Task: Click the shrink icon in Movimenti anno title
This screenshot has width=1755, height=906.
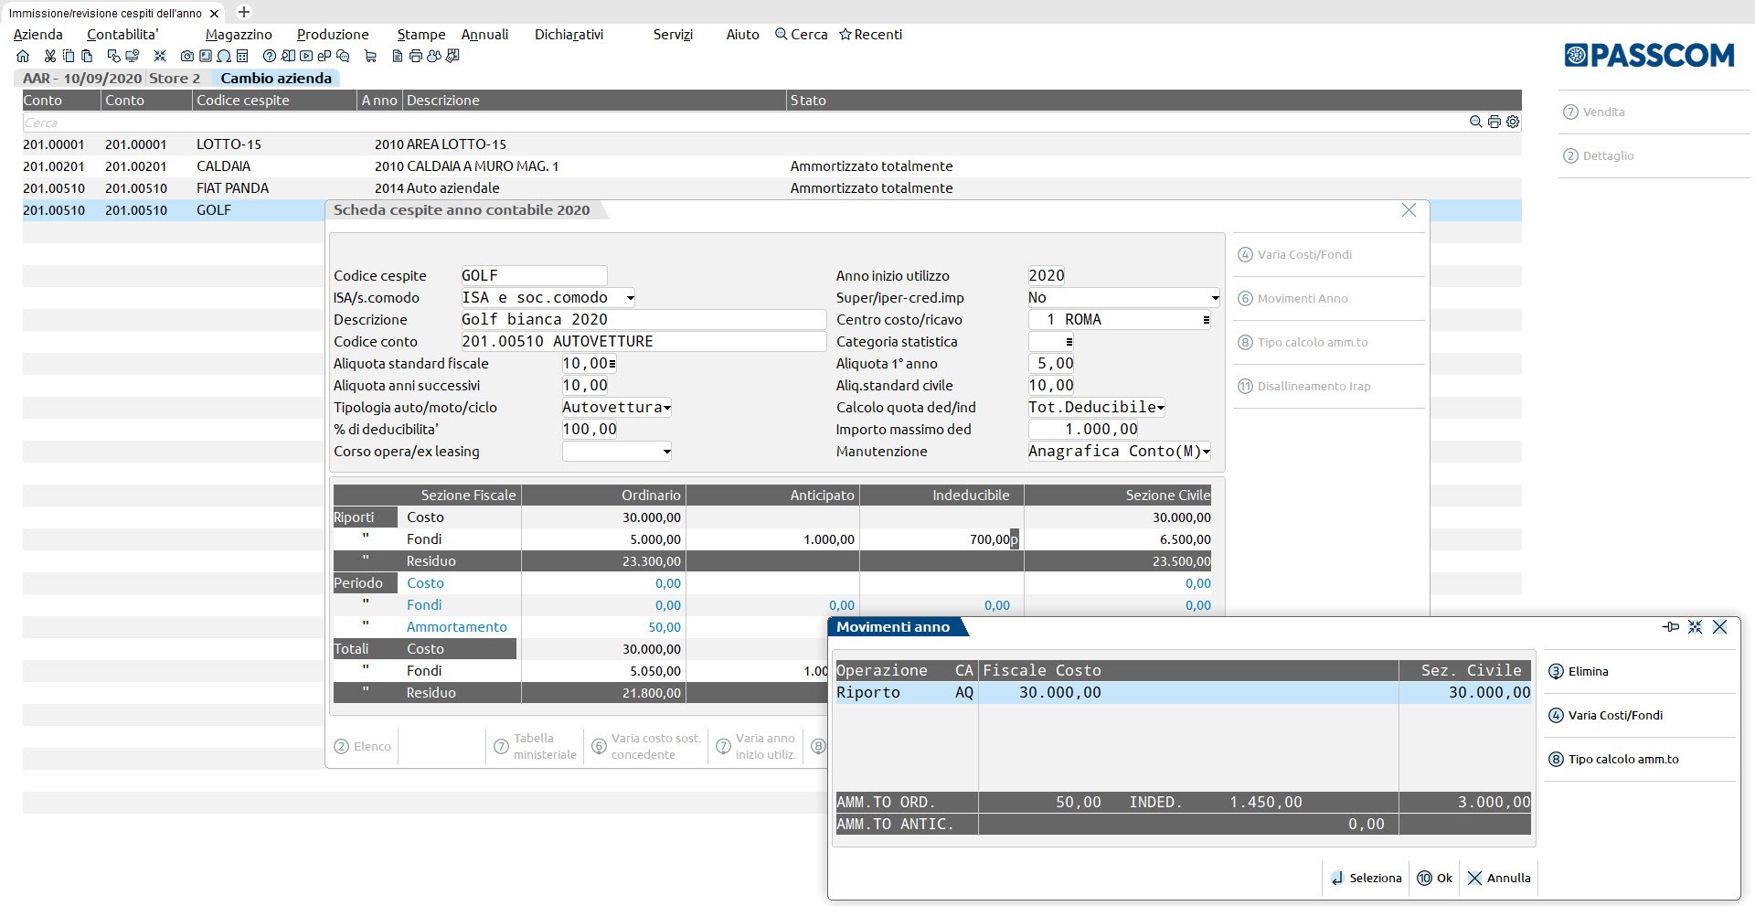Action: 1696,626
